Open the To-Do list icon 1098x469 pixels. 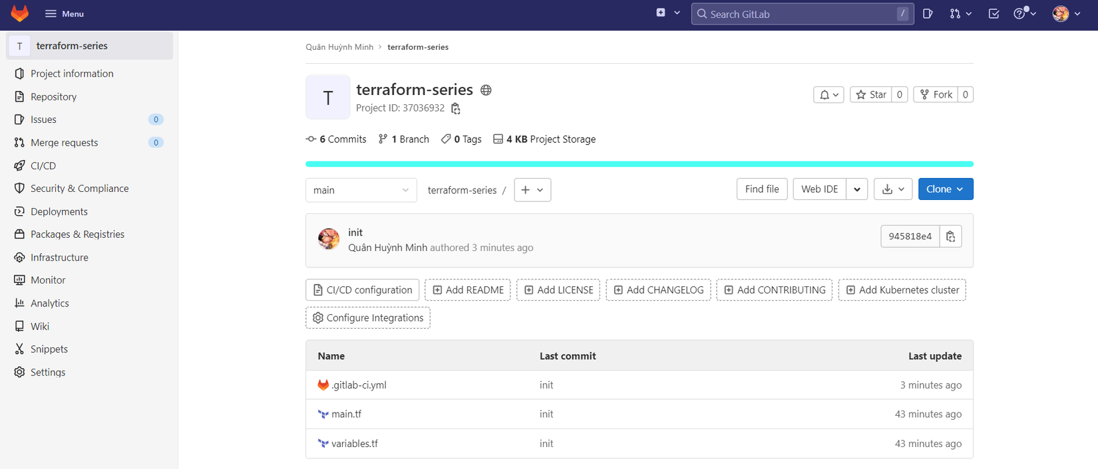pos(994,13)
